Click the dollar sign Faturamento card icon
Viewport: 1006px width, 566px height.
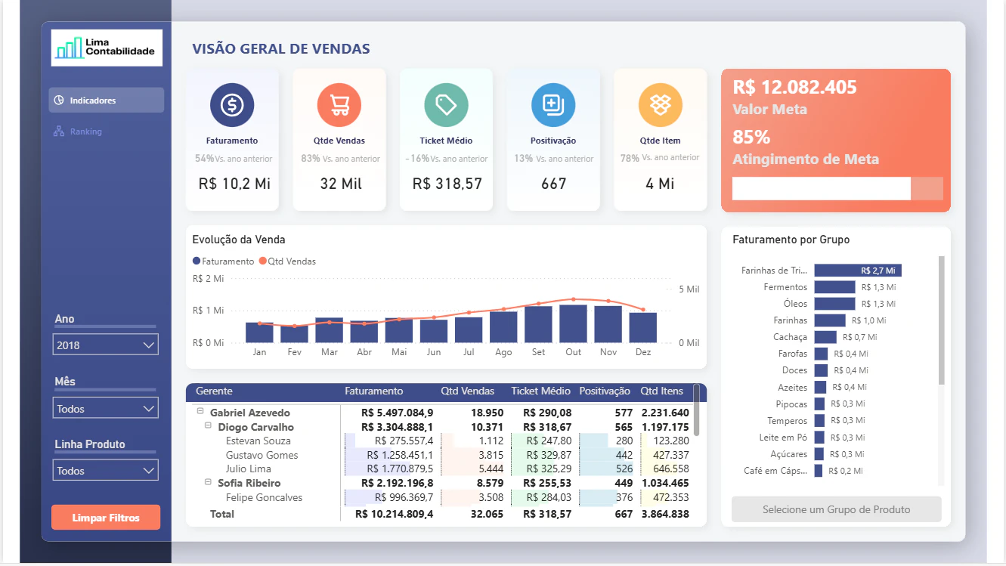[232, 105]
